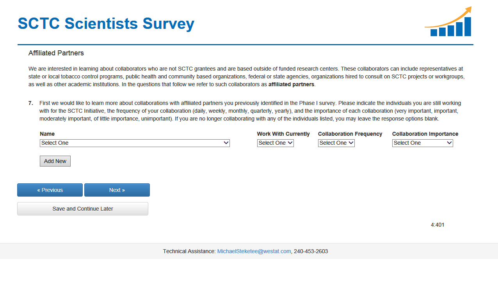
Task: Click the 4:401 page code text
Action: click(438, 225)
